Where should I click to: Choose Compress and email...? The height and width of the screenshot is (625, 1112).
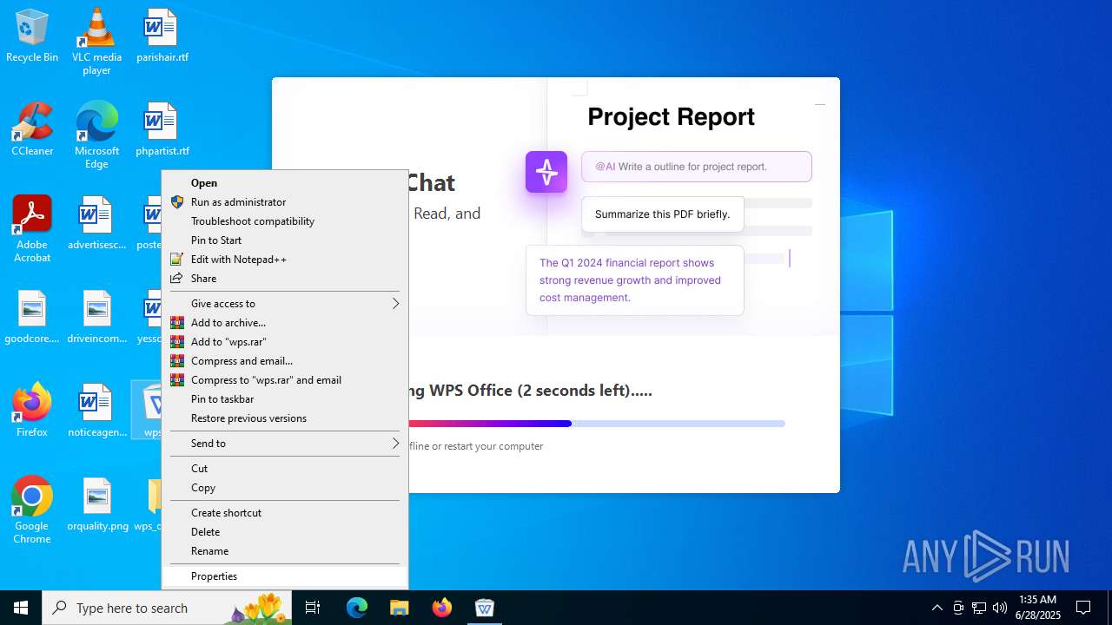[x=285, y=360]
